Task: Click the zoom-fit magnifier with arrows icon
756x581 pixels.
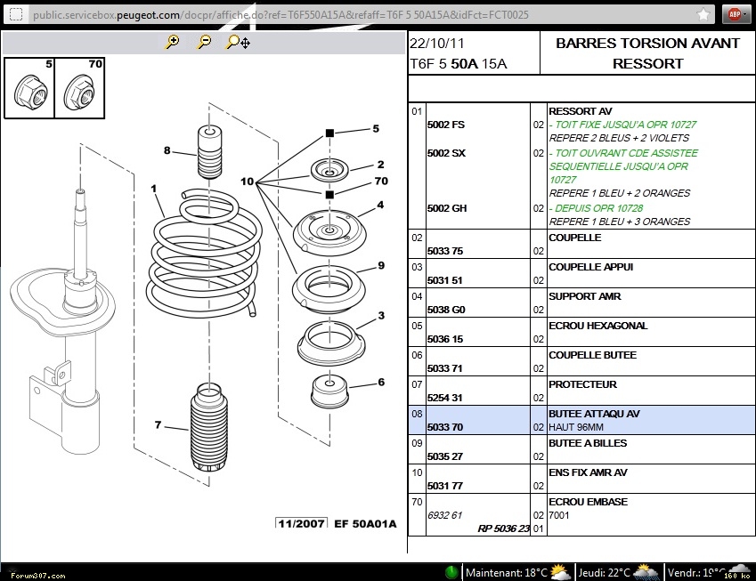Action: click(x=238, y=42)
